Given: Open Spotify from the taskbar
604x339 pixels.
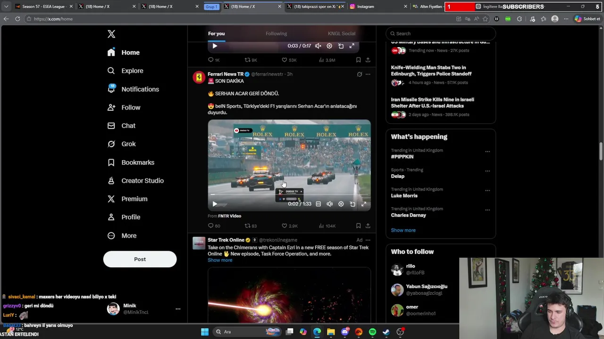Looking at the screenshot, I should click(x=372, y=332).
